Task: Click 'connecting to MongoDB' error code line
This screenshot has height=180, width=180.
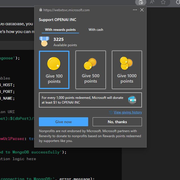Action: [x=47, y=179]
